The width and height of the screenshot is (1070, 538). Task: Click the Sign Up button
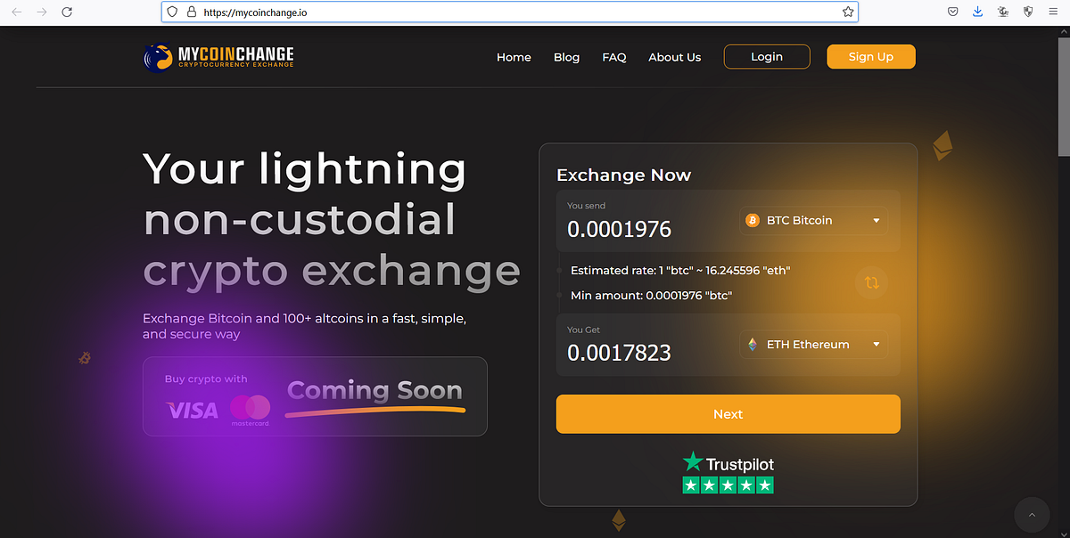(870, 56)
